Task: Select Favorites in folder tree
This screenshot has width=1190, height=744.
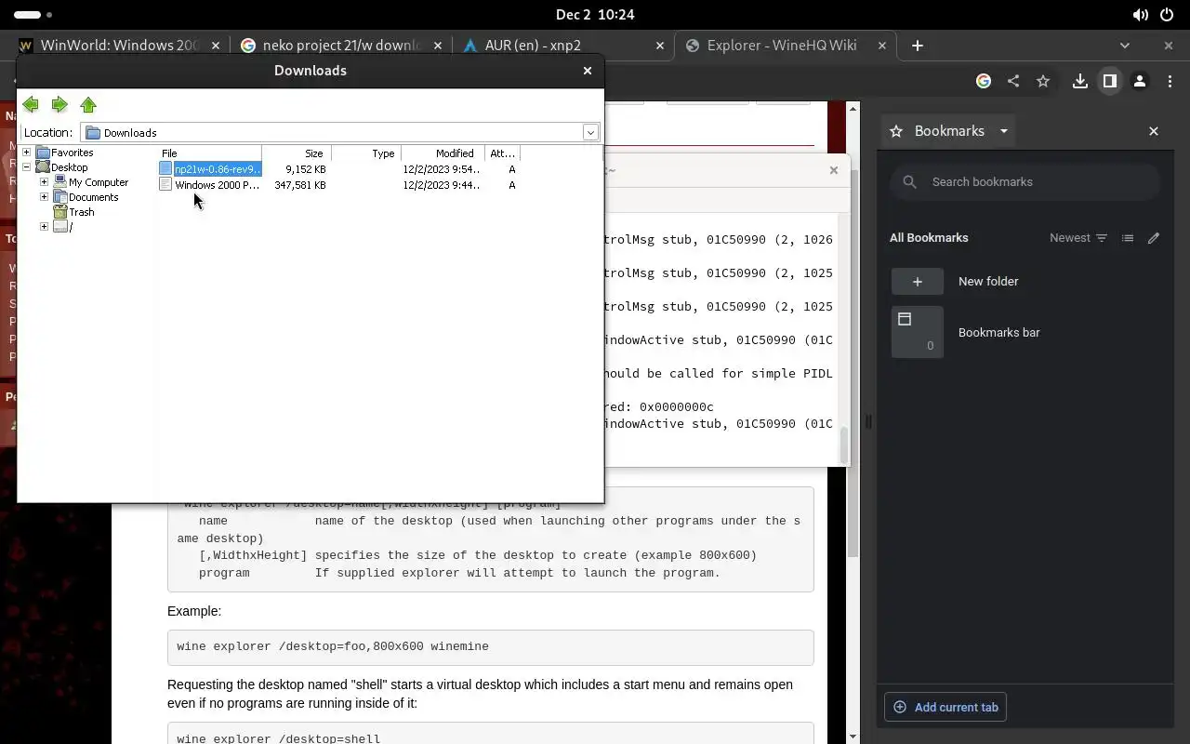Action: coord(72,153)
